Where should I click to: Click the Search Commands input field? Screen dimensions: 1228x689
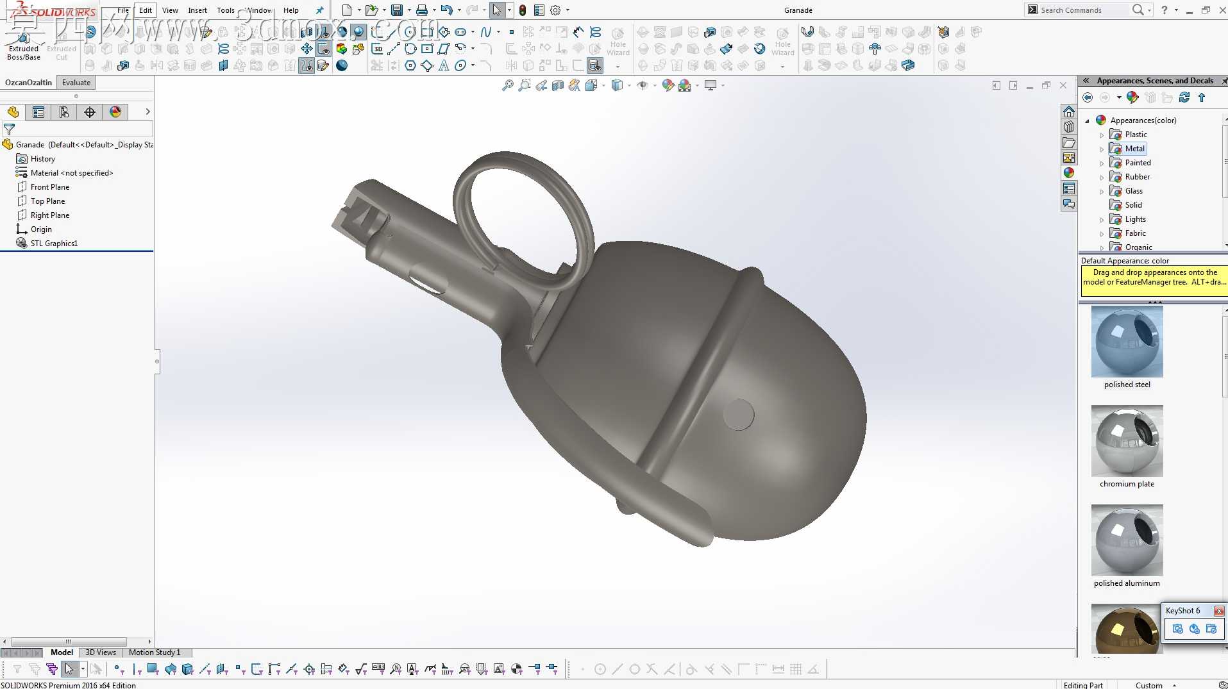click(1082, 10)
